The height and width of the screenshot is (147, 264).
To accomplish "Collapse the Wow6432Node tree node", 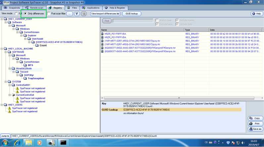I will 10,68.
